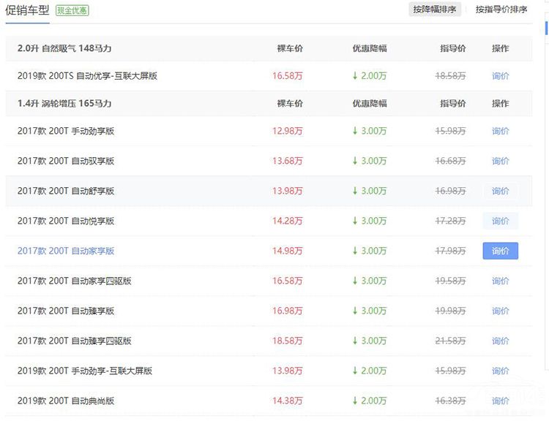Viewport: 549px width, 421px height.
Task: Click 2.0升 自然吸气 148马力 group header
Action: tap(64, 48)
